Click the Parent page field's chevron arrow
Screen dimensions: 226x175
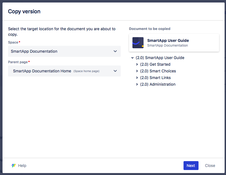(x=115, y=71)
